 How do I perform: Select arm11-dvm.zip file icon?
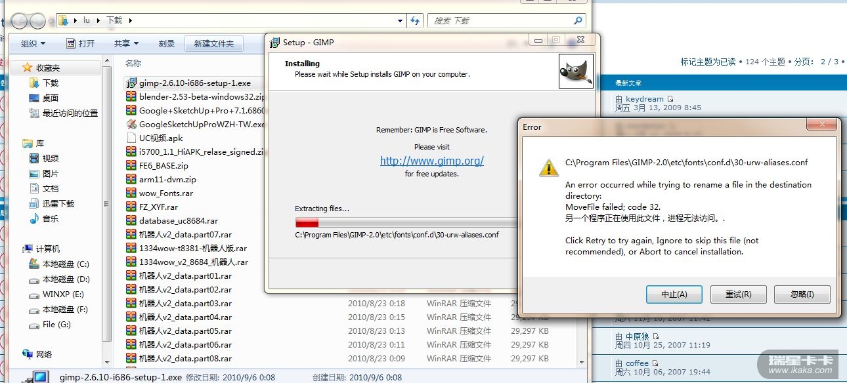tap(131, 180)
